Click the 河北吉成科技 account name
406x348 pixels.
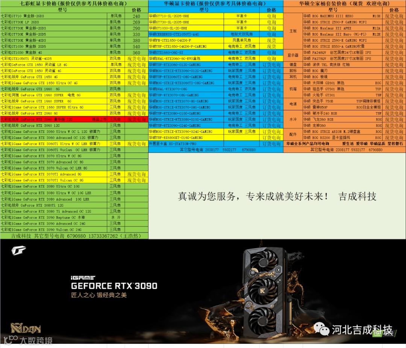coord(362,330)
